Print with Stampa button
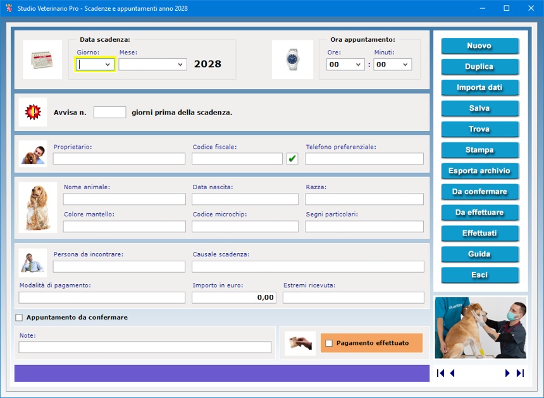 [480, 150]
